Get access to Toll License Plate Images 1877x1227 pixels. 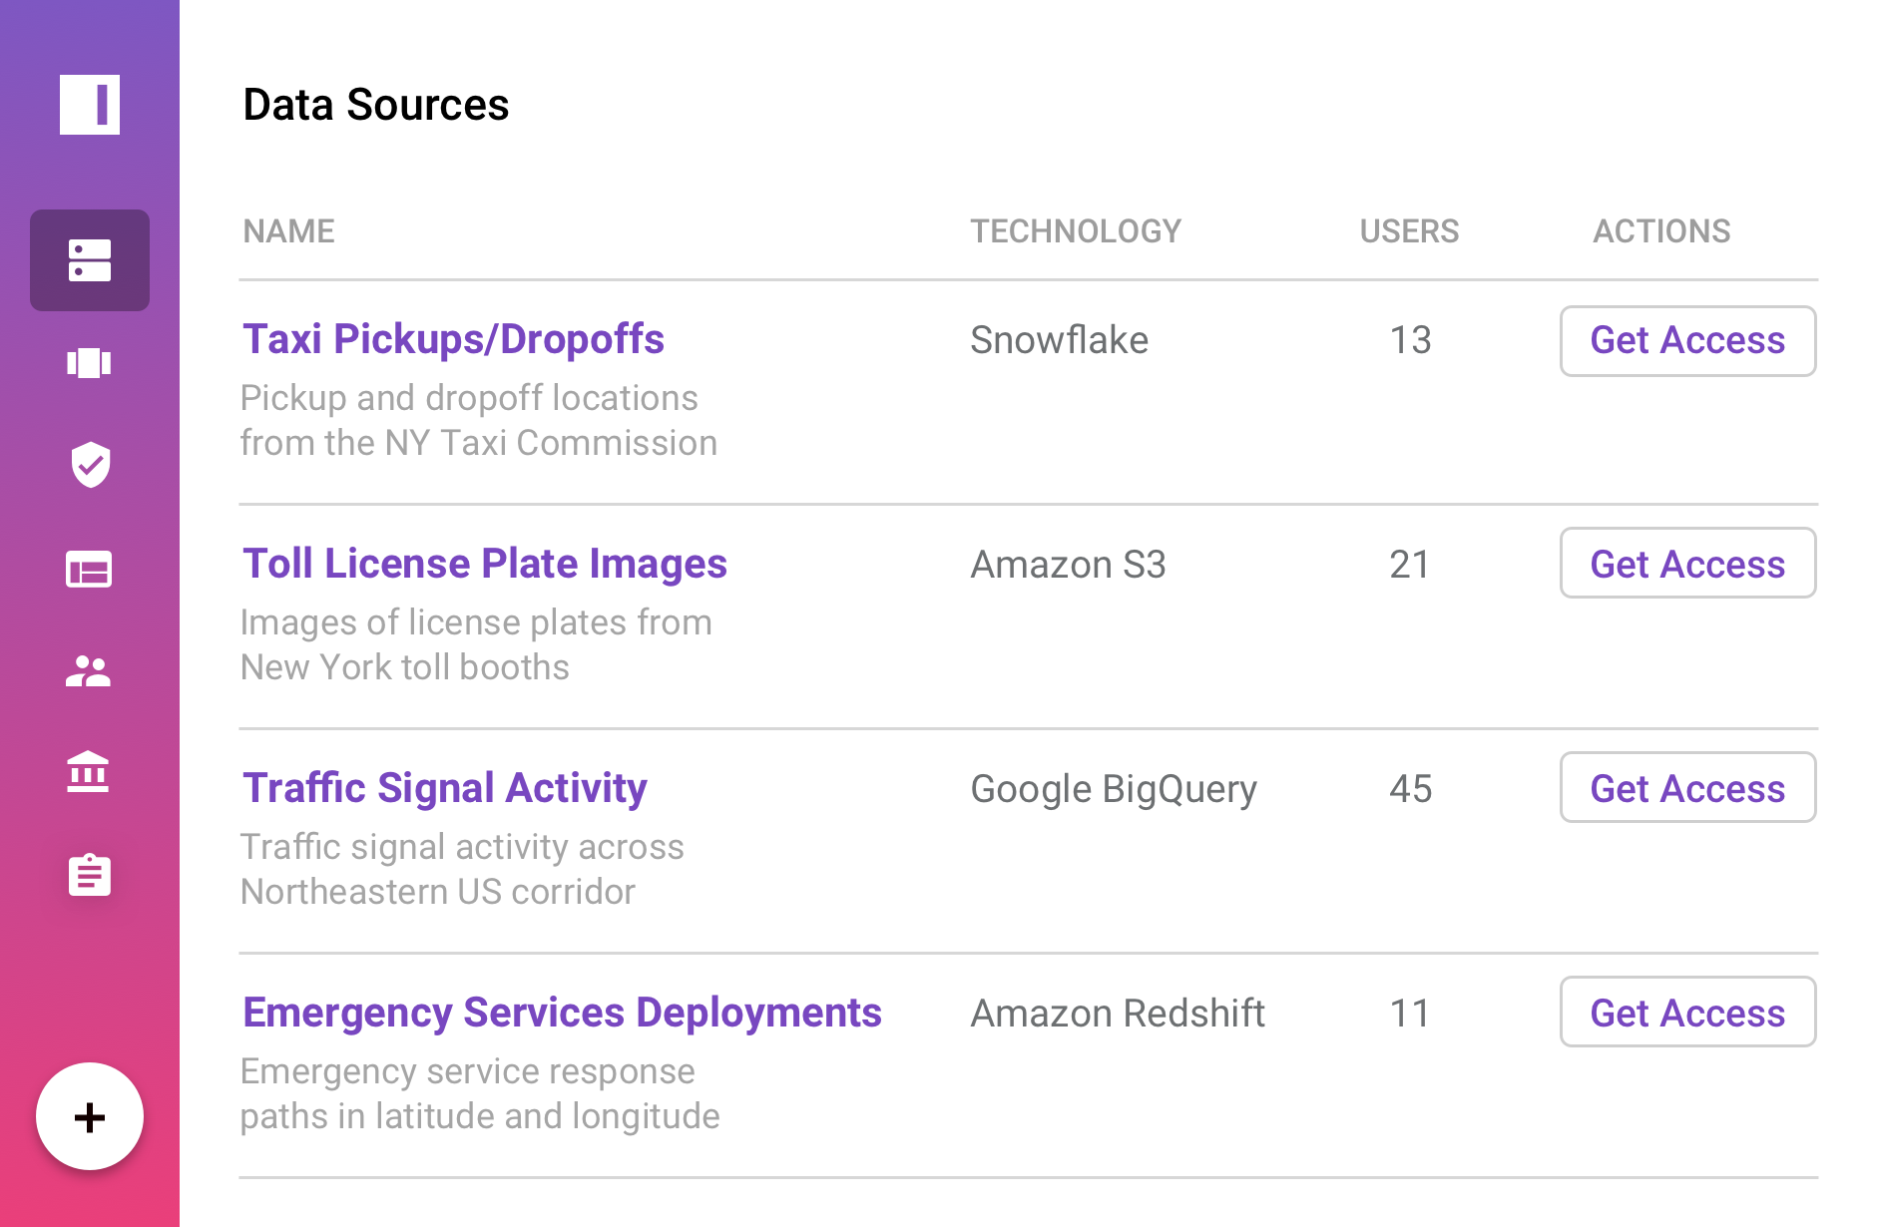(1687, 564)
